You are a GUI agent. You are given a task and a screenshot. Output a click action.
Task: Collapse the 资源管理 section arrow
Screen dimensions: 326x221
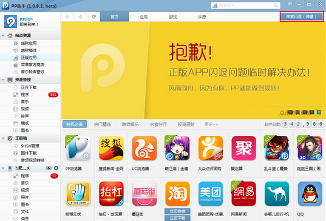point(3,80)
